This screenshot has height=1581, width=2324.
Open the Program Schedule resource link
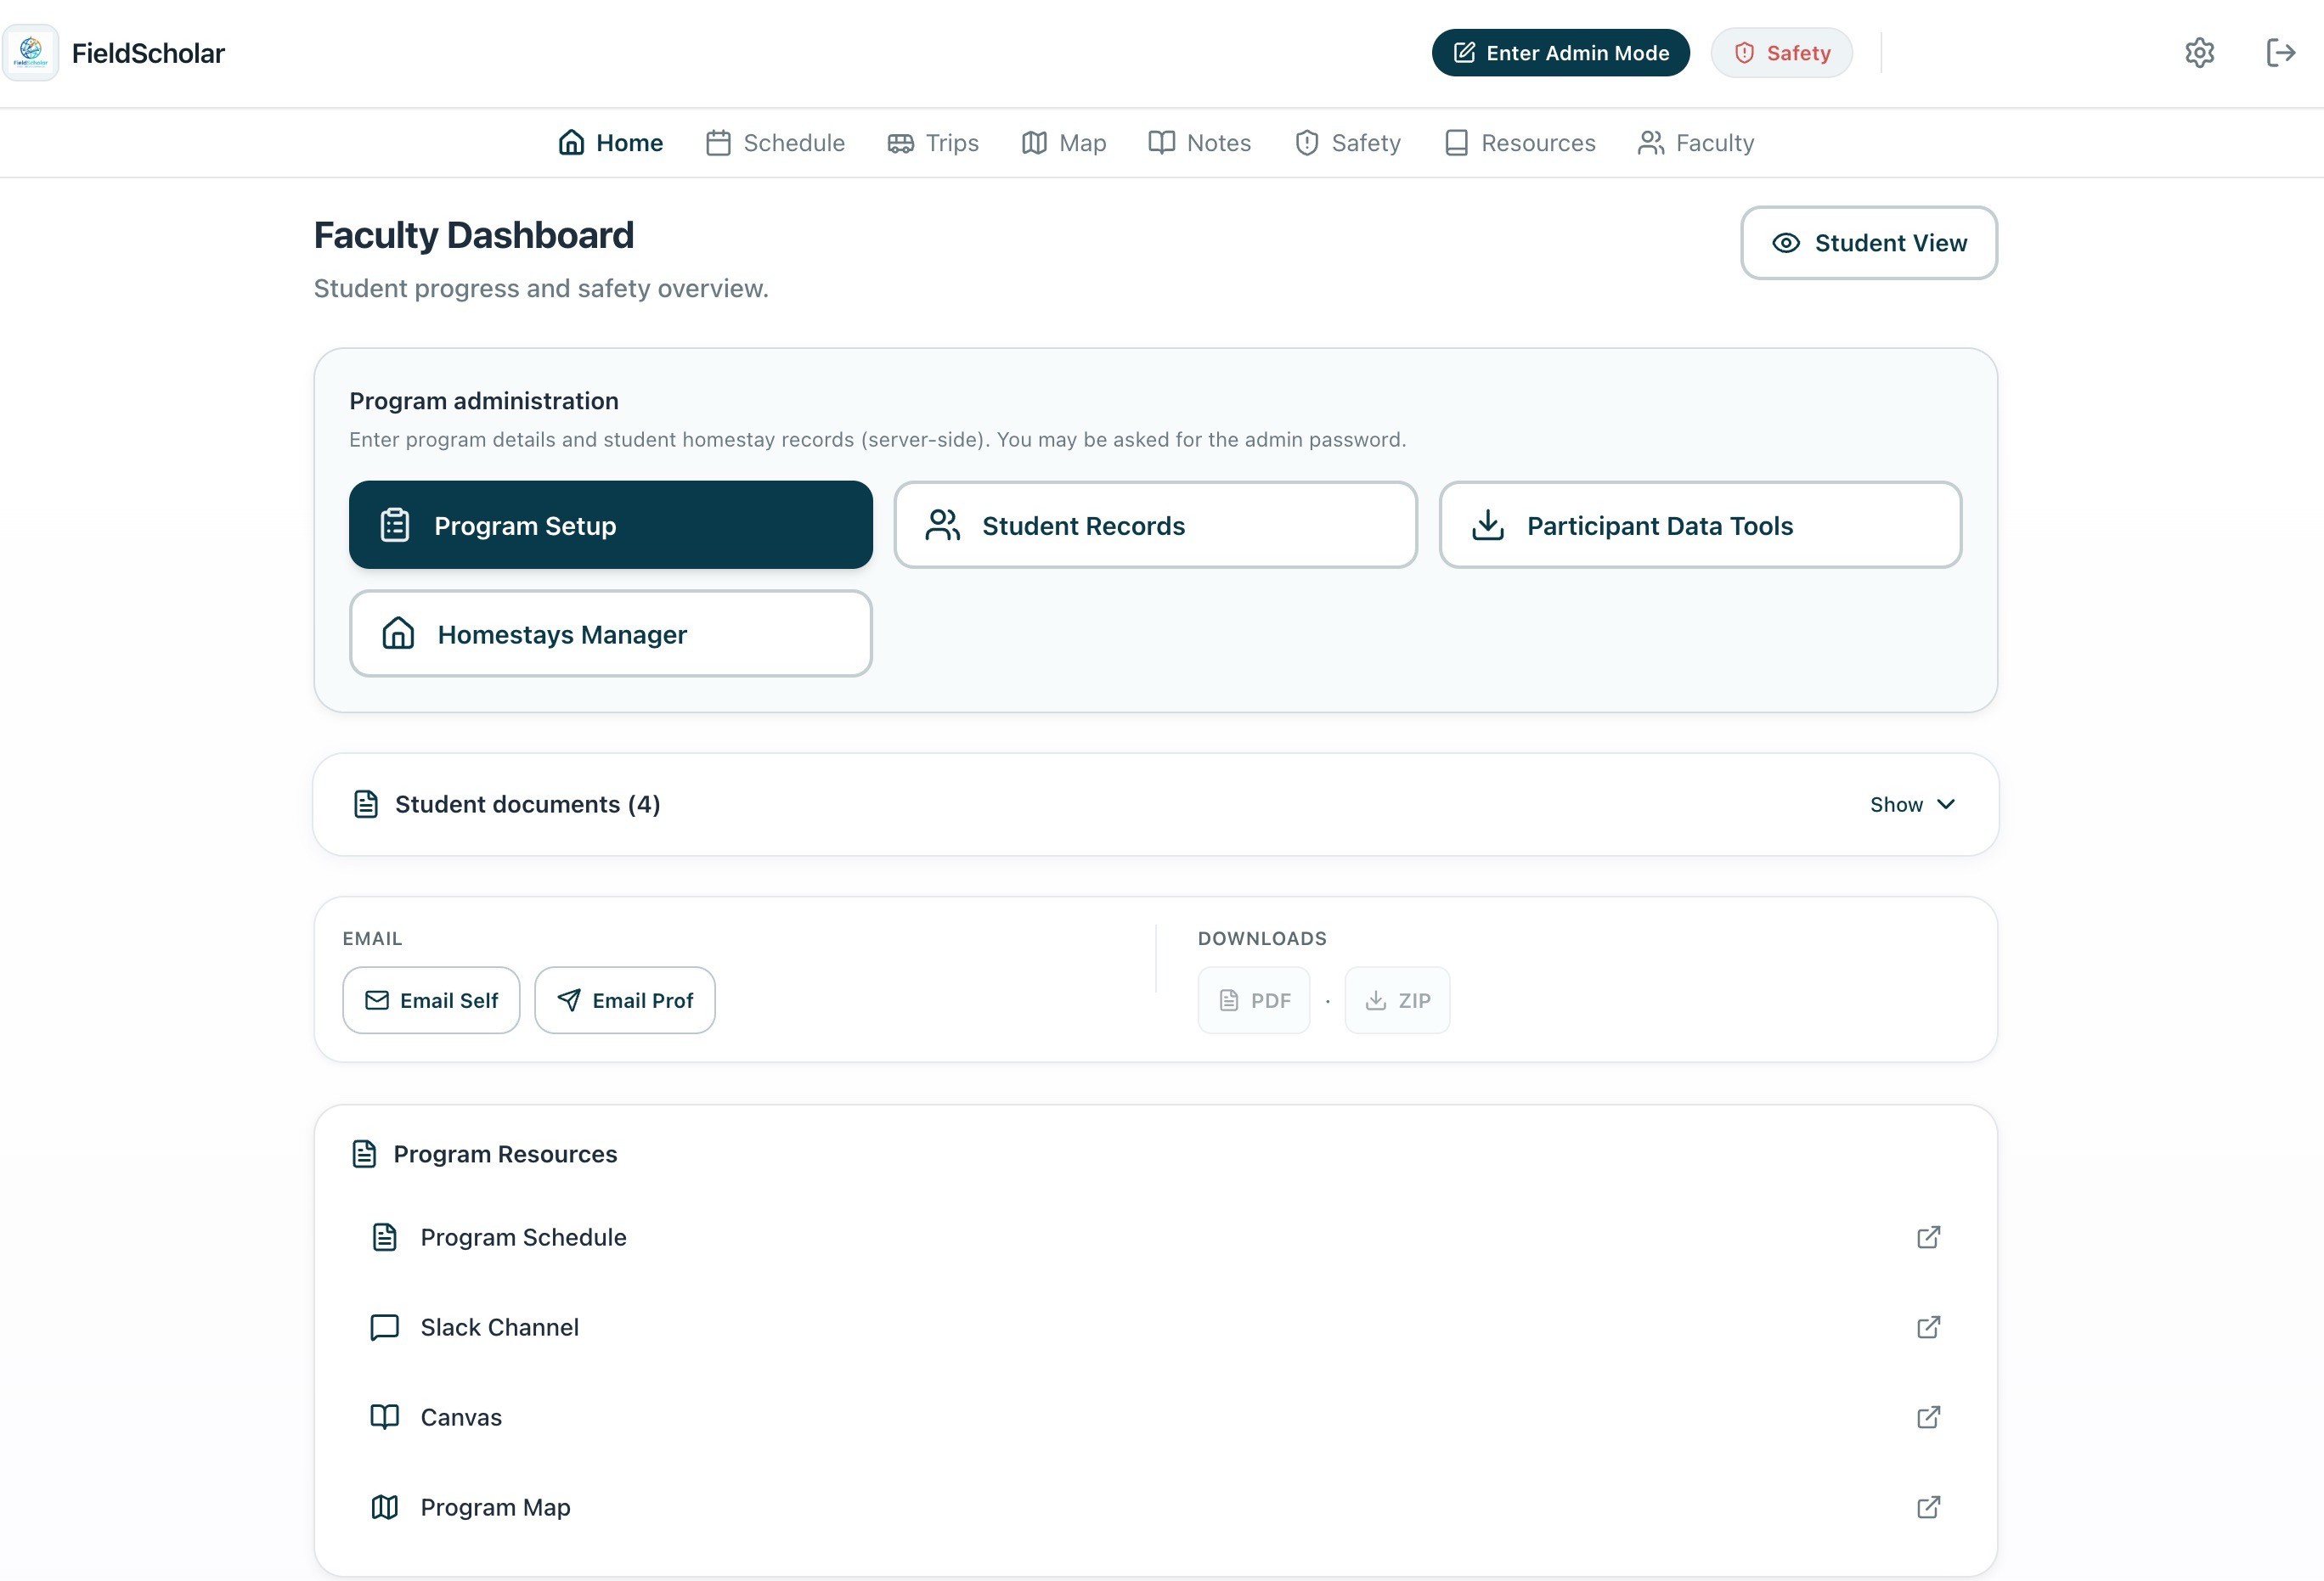click(x=1155, y=1237)
